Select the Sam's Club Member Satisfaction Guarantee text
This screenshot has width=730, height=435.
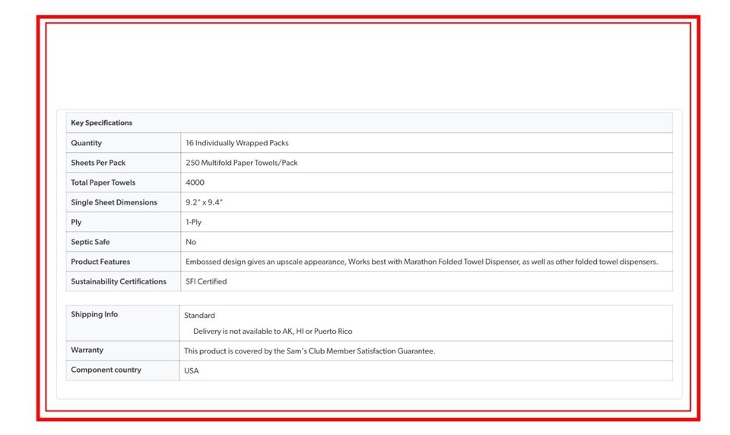pos(309,351)
